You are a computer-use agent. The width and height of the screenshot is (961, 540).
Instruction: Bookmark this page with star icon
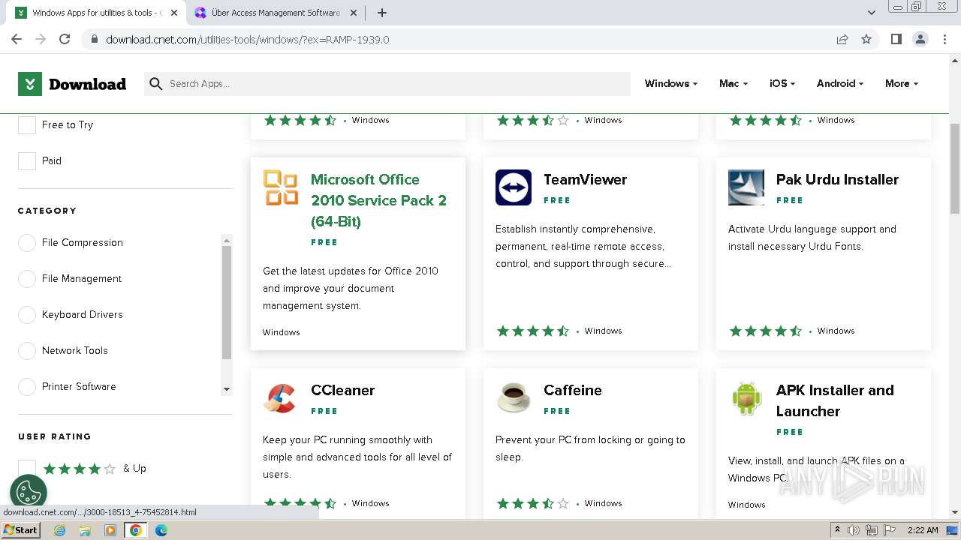tap(866, 39)
